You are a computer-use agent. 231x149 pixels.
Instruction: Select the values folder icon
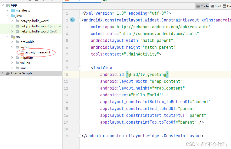click(18, 63)
